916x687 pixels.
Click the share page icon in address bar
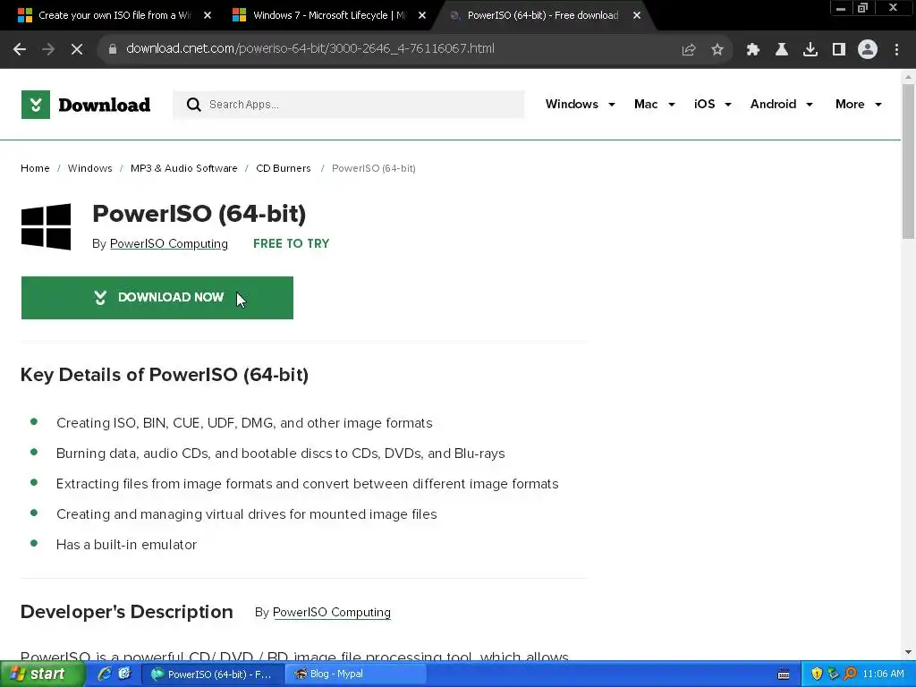689,50
